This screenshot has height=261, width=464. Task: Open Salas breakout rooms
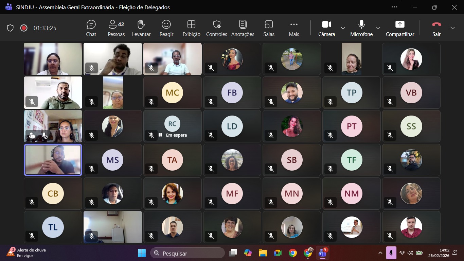[x=269, y=28]
